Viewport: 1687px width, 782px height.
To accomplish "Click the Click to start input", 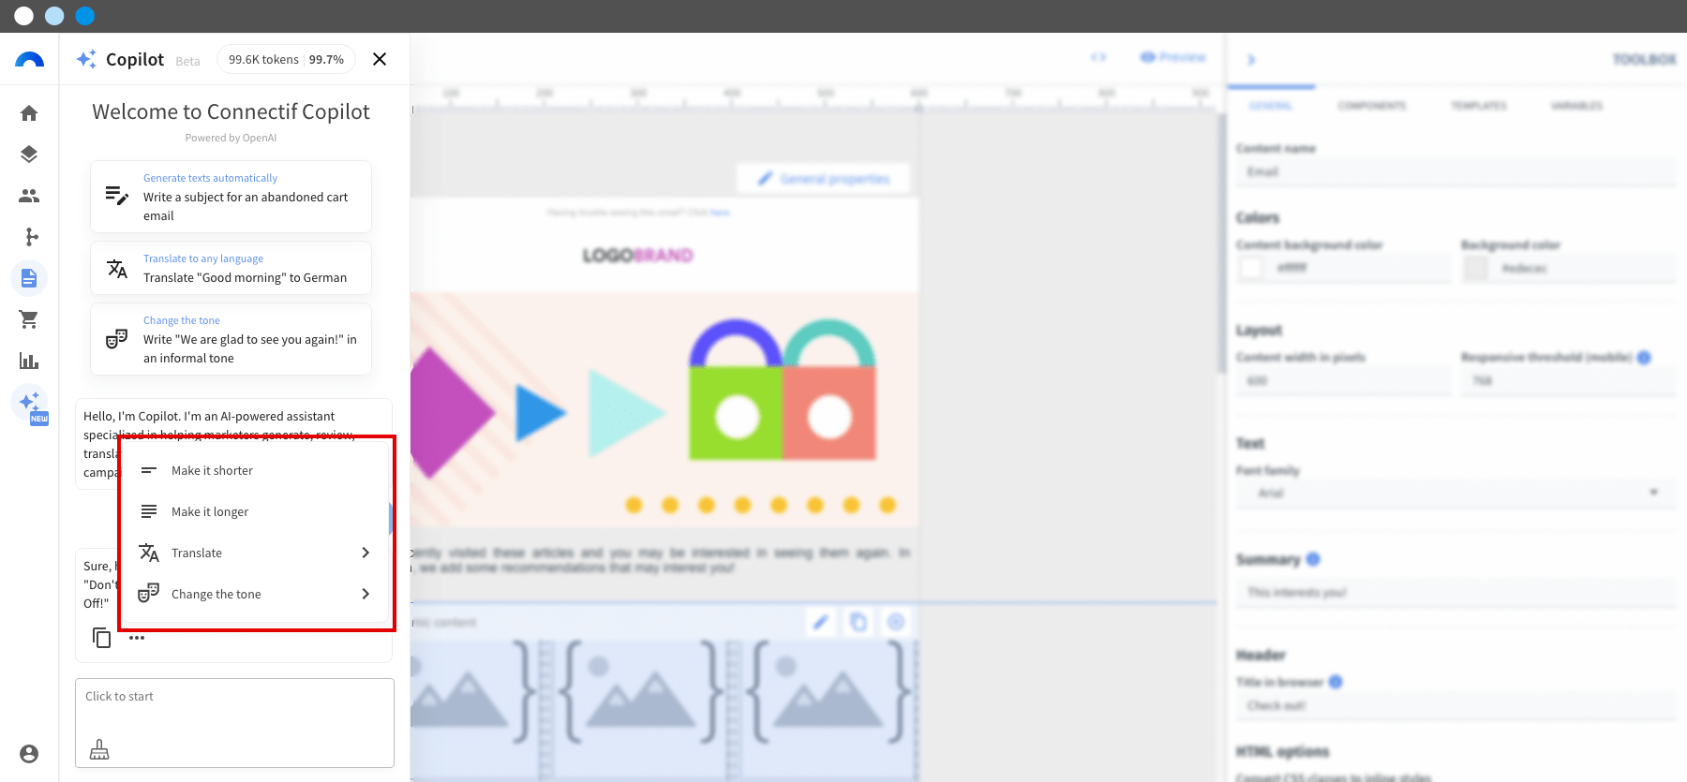I will (234, 722).
